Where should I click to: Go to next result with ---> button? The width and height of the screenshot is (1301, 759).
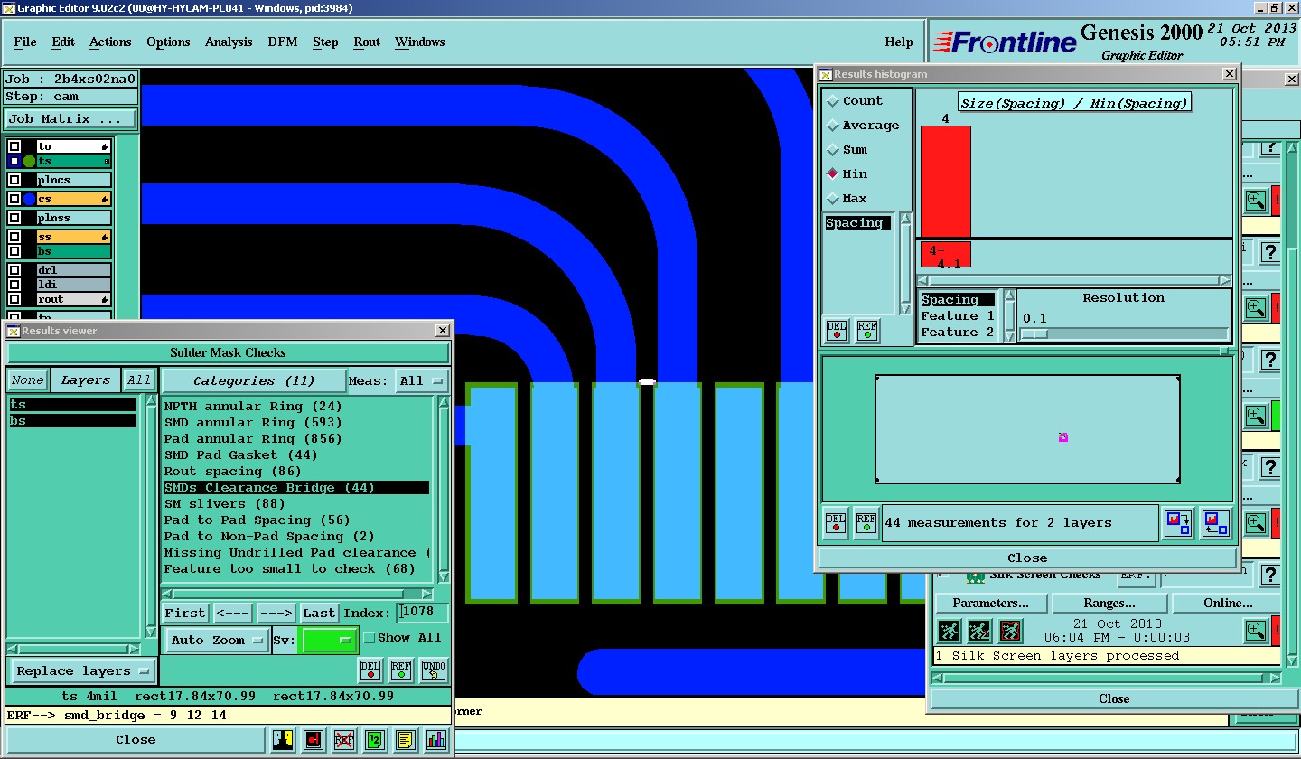coord(276,614)
